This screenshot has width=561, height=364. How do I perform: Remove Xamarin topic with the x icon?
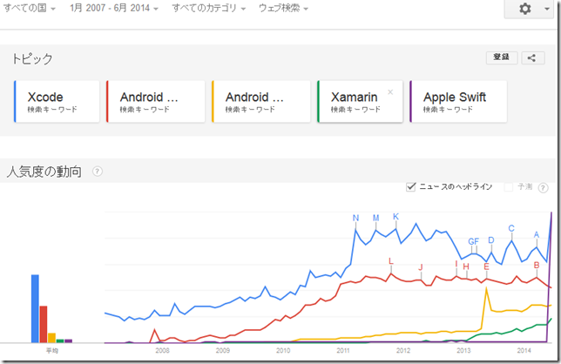coord(390,92)
